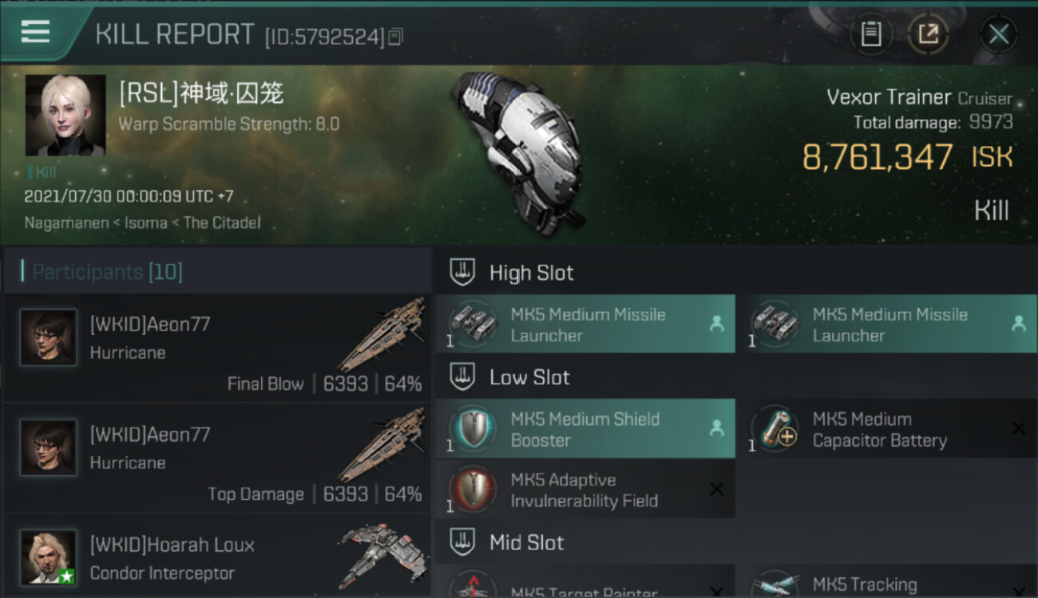Select the High Slot section icon
1038x598 pixels.
tap(462, 273)
